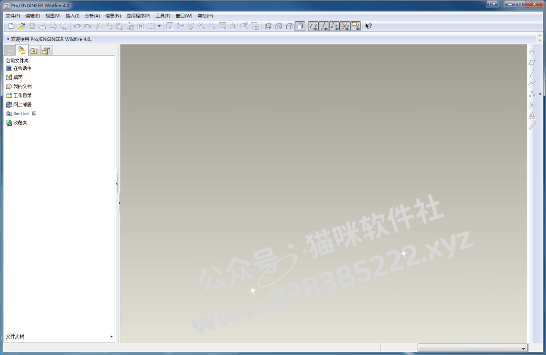Click the Cut scissors icon
This screenshot has width=546, height=355.
[x=98, y=26]
